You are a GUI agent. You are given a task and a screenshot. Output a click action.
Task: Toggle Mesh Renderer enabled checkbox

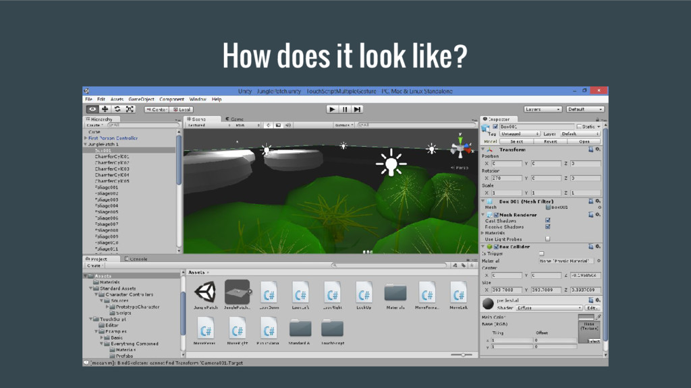pyautogui.click(x=496, y=215)
